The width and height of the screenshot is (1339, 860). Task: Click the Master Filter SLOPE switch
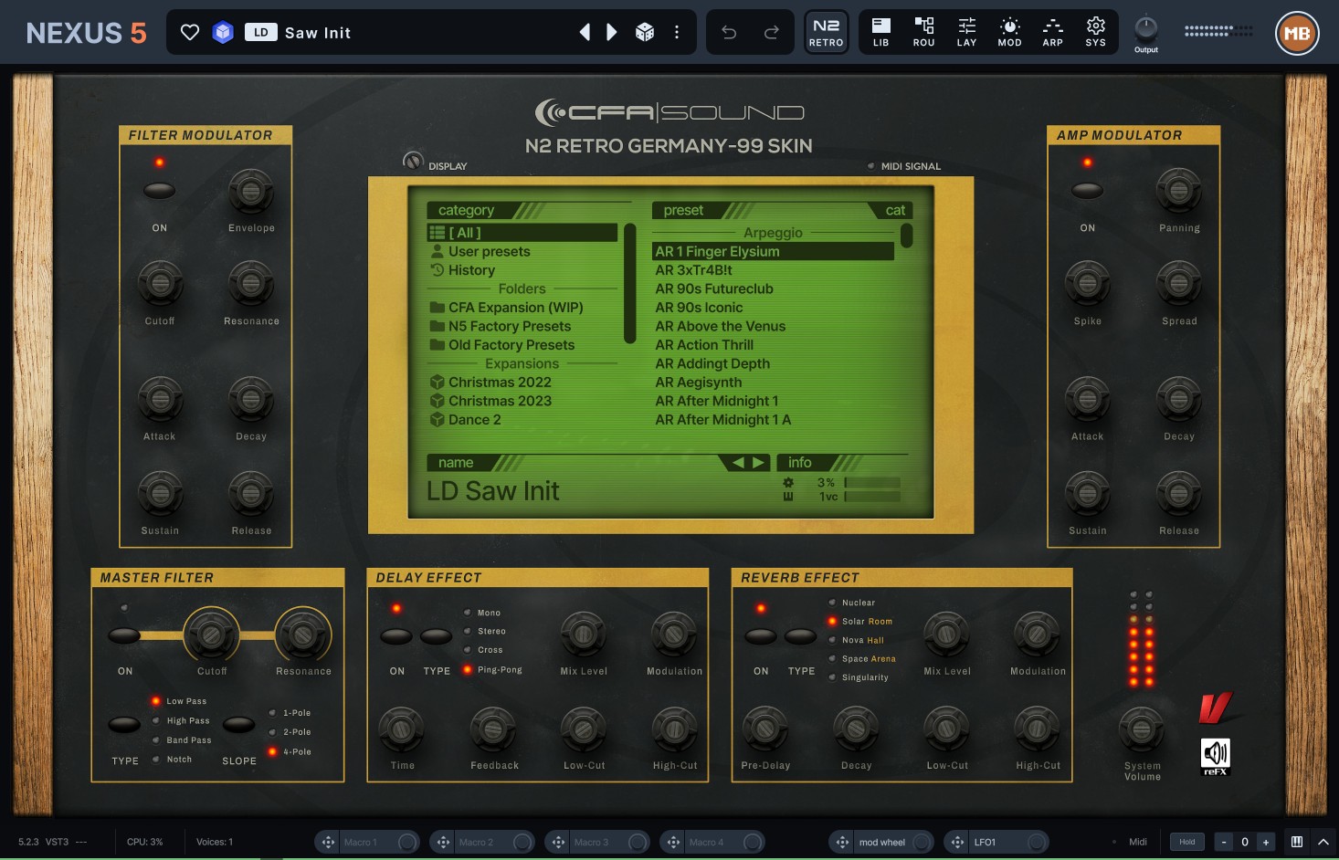(x=239, y=725)
